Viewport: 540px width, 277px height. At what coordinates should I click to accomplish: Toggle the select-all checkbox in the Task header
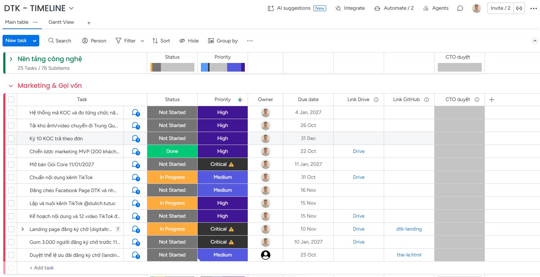coord(11,100)
